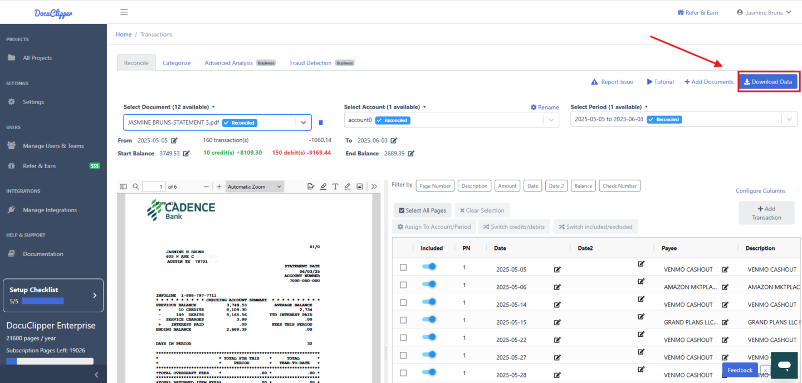Collapse the left sidebar arrow
Image resolution: width=802 pixels, height=383 pixels.
(97, 375)
